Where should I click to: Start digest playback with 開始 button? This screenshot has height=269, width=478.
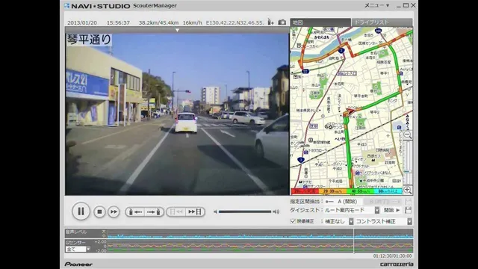pyautogui.click(x=391, y=210)
